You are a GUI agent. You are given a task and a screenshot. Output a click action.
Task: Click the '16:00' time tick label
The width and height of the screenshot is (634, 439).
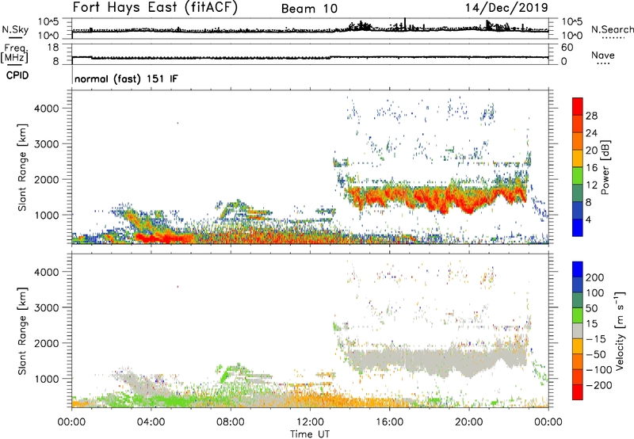click(389, 422)
